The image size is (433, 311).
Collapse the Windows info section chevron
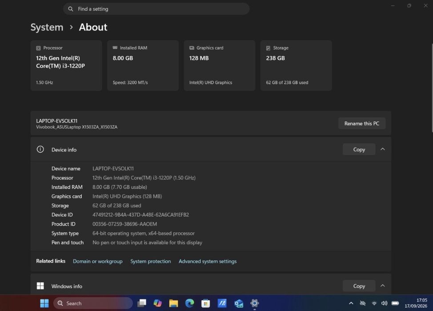382,286
